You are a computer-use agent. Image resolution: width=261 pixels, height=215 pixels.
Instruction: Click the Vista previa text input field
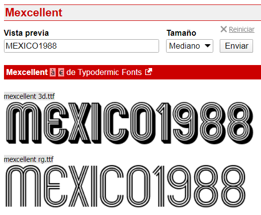tap(82, 46)
